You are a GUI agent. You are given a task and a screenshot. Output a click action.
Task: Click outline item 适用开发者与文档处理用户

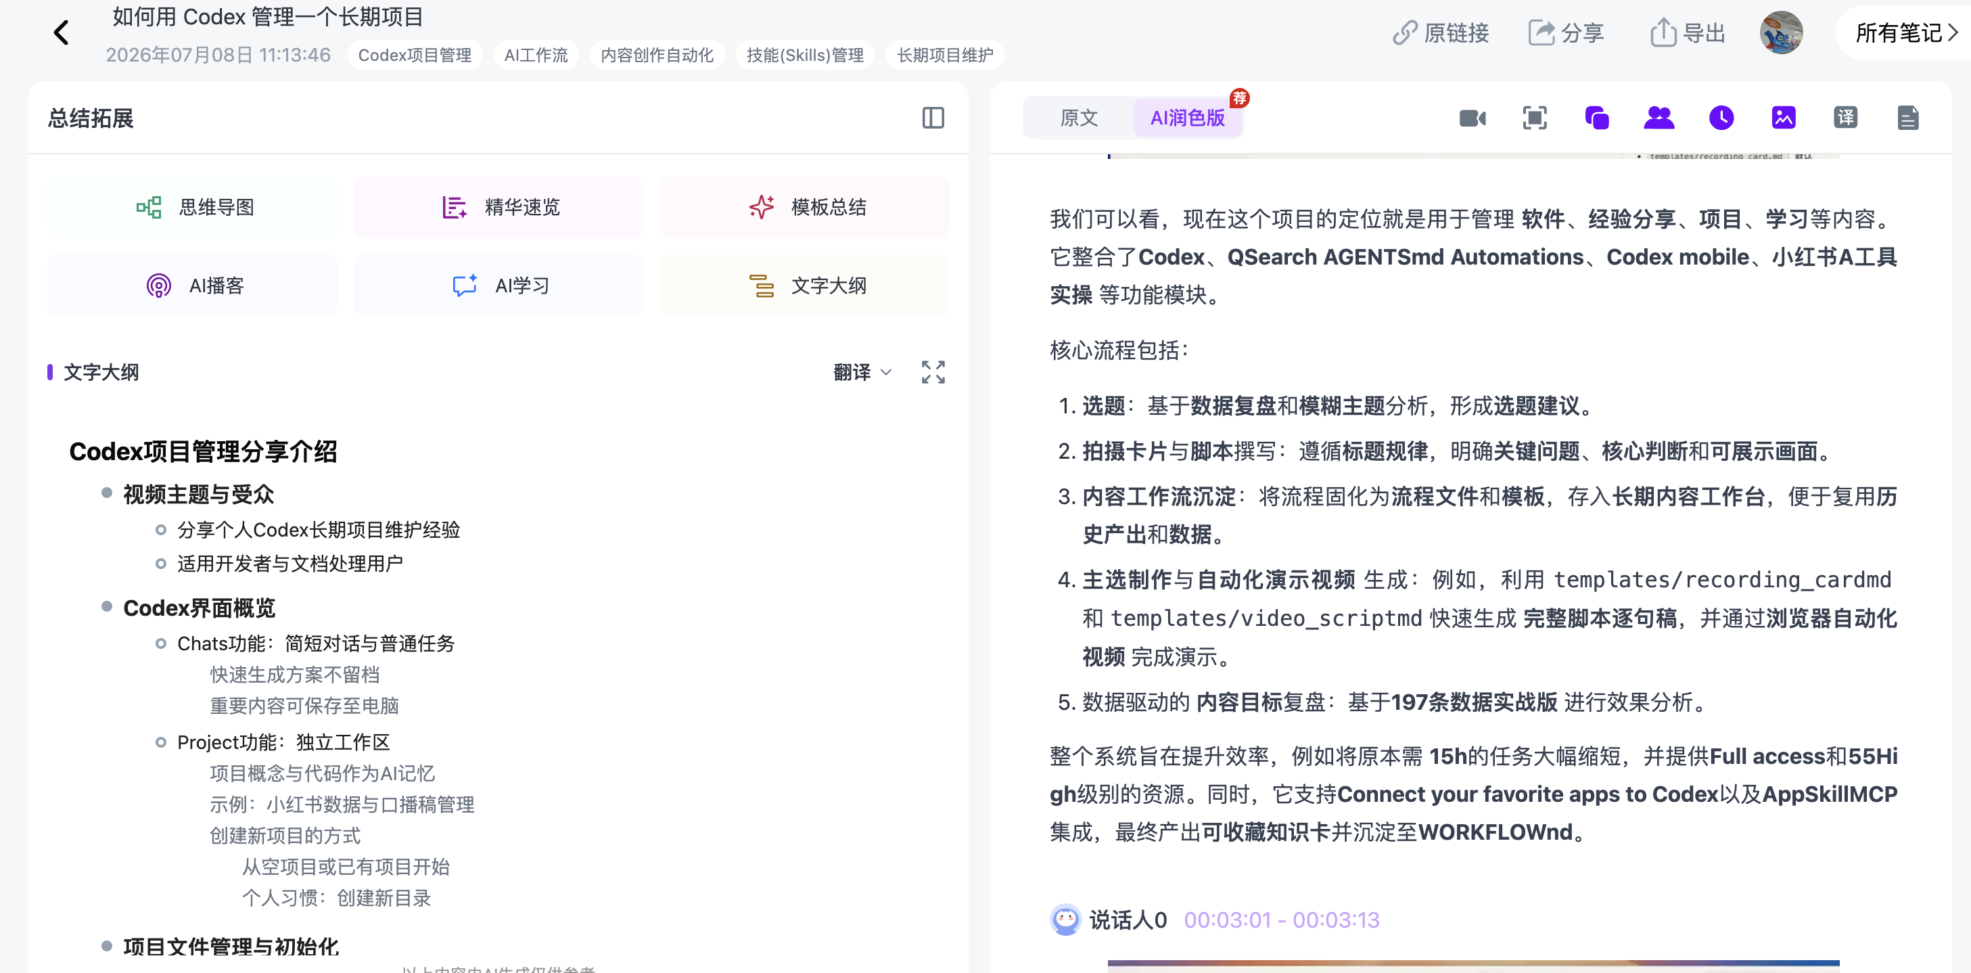pyautogui.click(x=290, y=564)
